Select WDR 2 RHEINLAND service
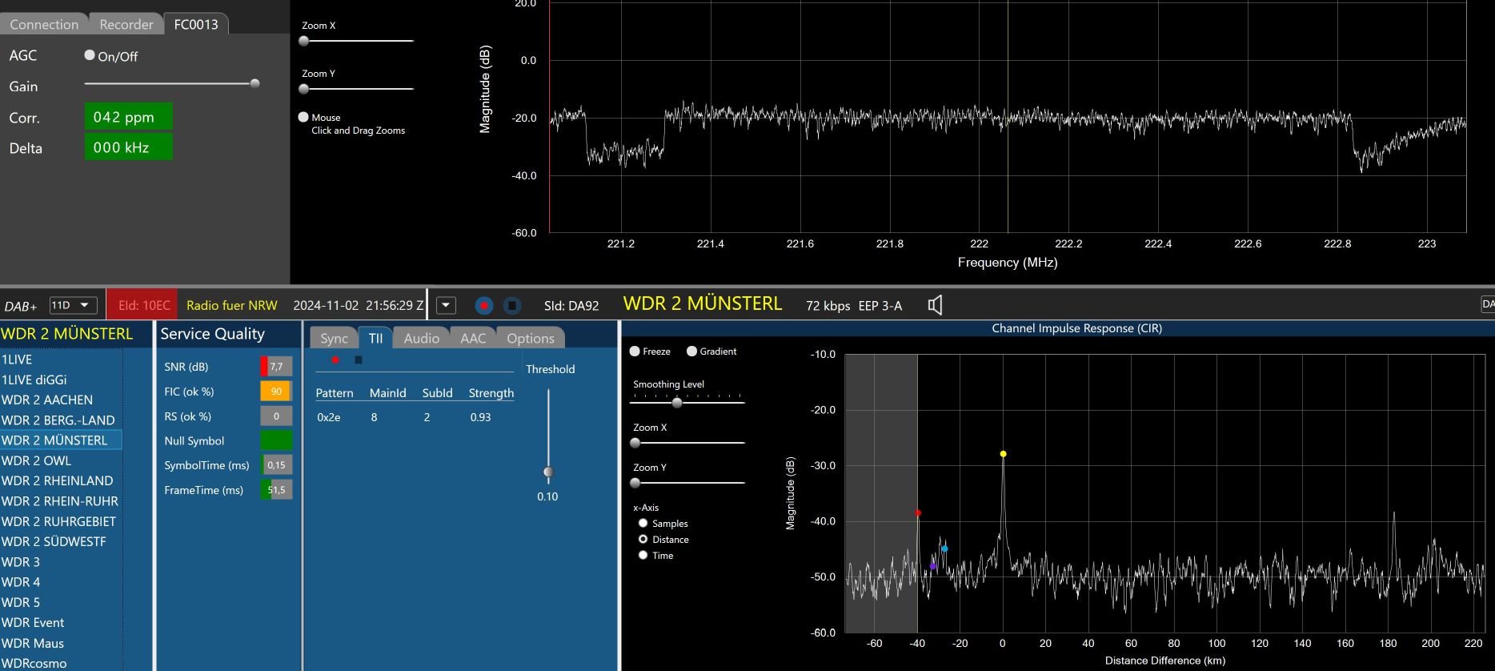 (58, 480)
